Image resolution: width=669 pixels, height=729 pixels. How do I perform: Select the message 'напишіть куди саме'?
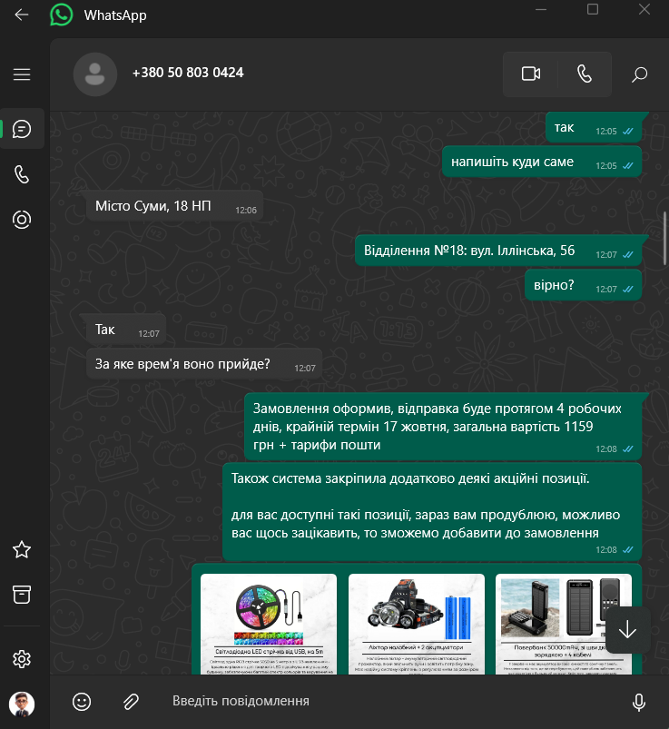pyautogui.click(x=542, y=162)
